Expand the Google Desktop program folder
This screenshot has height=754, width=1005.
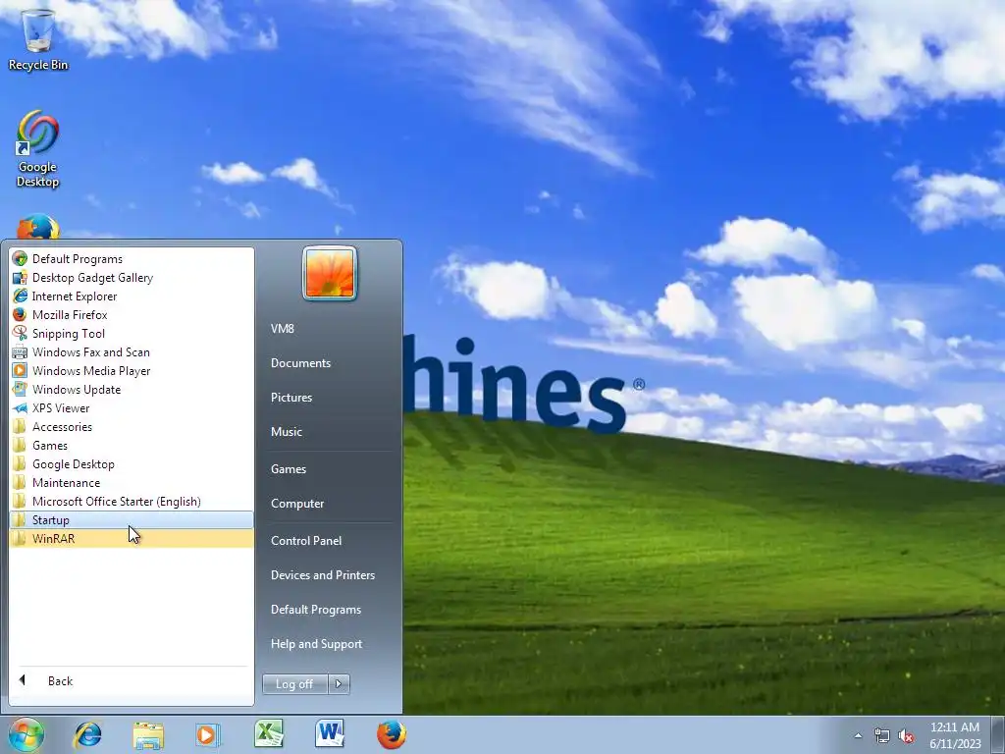(x=132, y=464)
